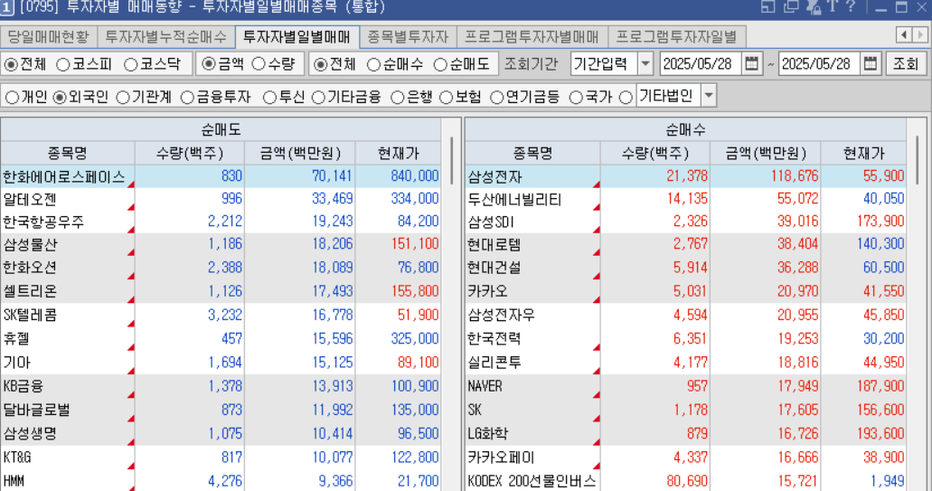Toggle the pin lock icon in title bar
The width and height of the screenshot is (932, 491).
813,6
